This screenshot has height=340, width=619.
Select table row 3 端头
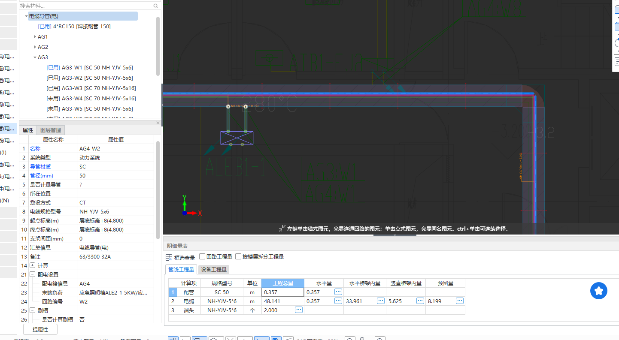click(173, 310)
